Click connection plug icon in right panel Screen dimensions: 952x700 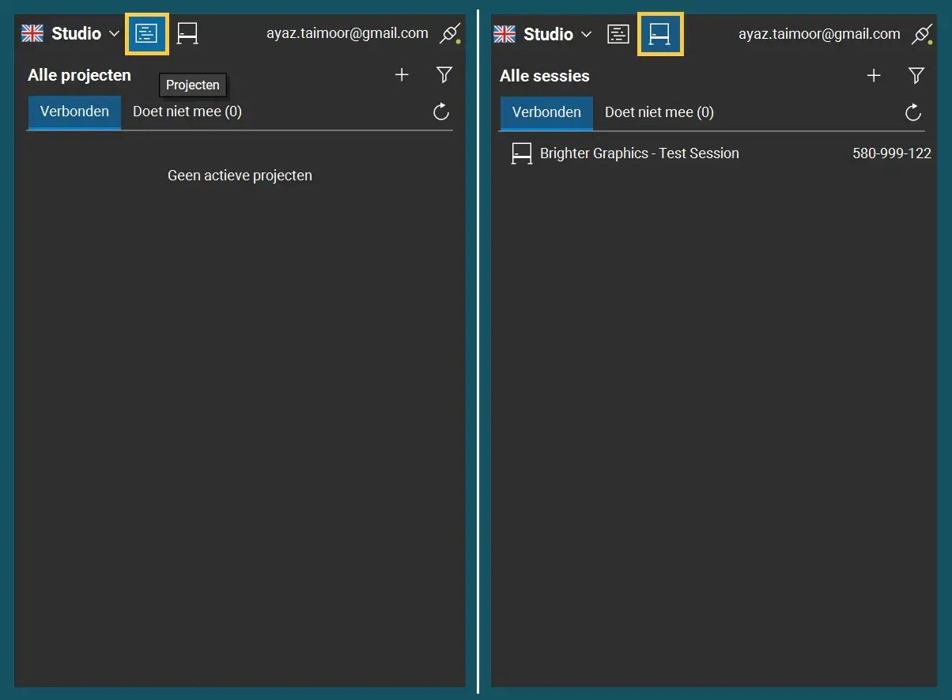[923, 34]
